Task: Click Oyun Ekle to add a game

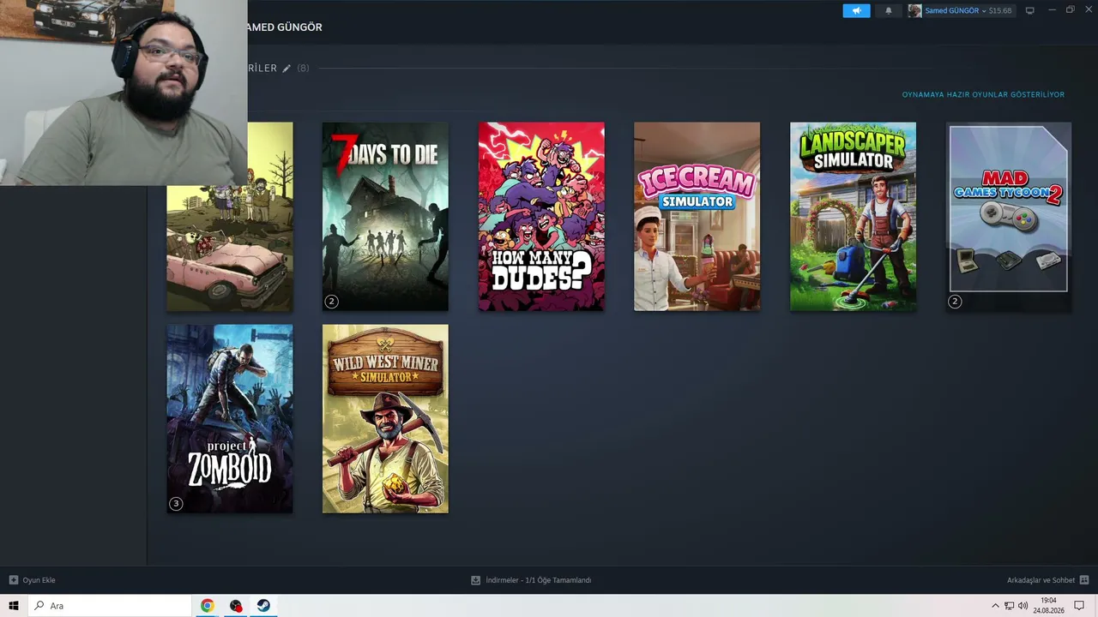Action: (x=39, y=580)
